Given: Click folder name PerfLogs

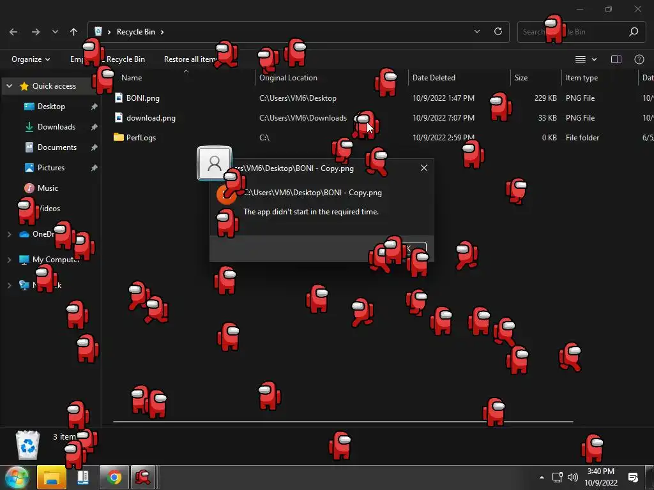Looking at the screenshot, I should (x=141, y=138).
